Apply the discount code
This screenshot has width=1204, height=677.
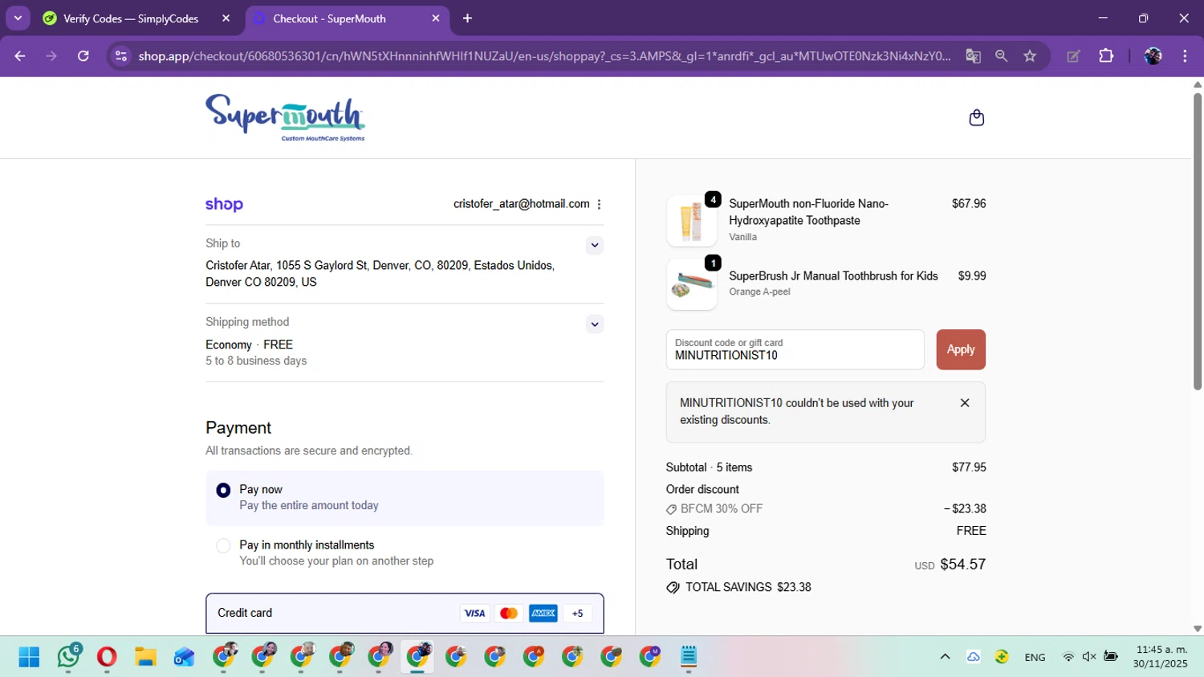960,349
